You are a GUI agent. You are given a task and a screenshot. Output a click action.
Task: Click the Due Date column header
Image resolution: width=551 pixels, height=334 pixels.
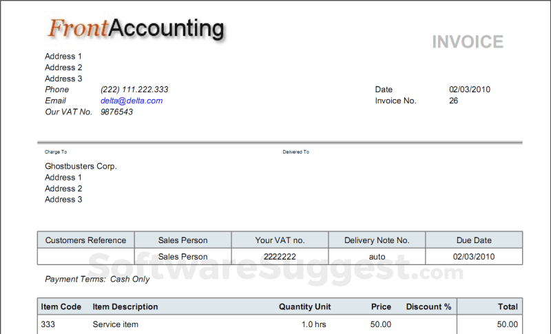coord(474,240)
